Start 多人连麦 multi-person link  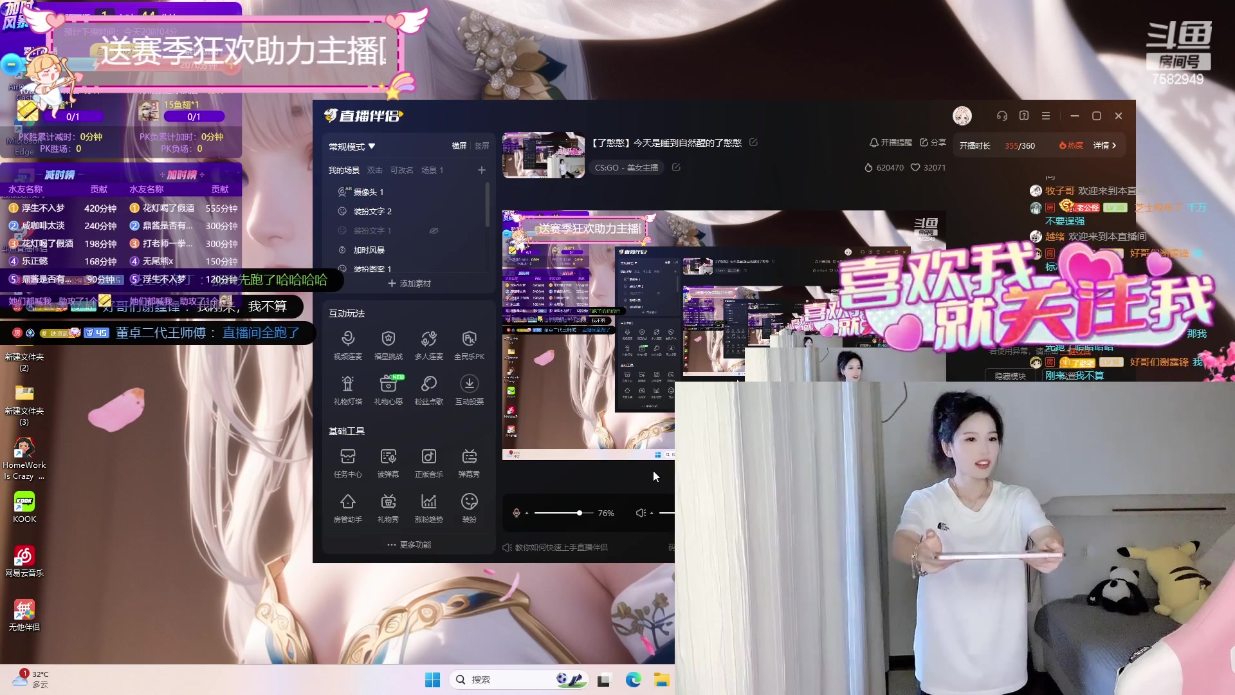pos(428,345)
